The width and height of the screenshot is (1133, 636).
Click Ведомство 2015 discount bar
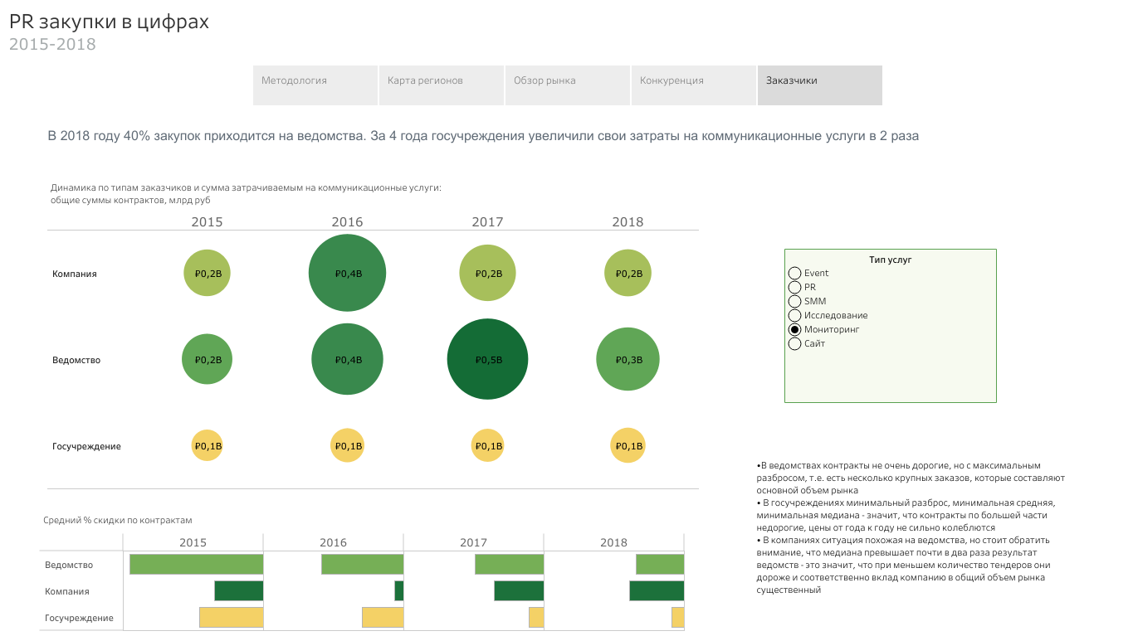pos(196,564)
